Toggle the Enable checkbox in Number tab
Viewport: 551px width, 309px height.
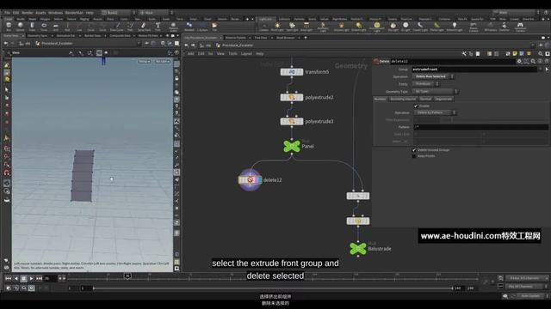pyautogui.click(x=416, y=106)
